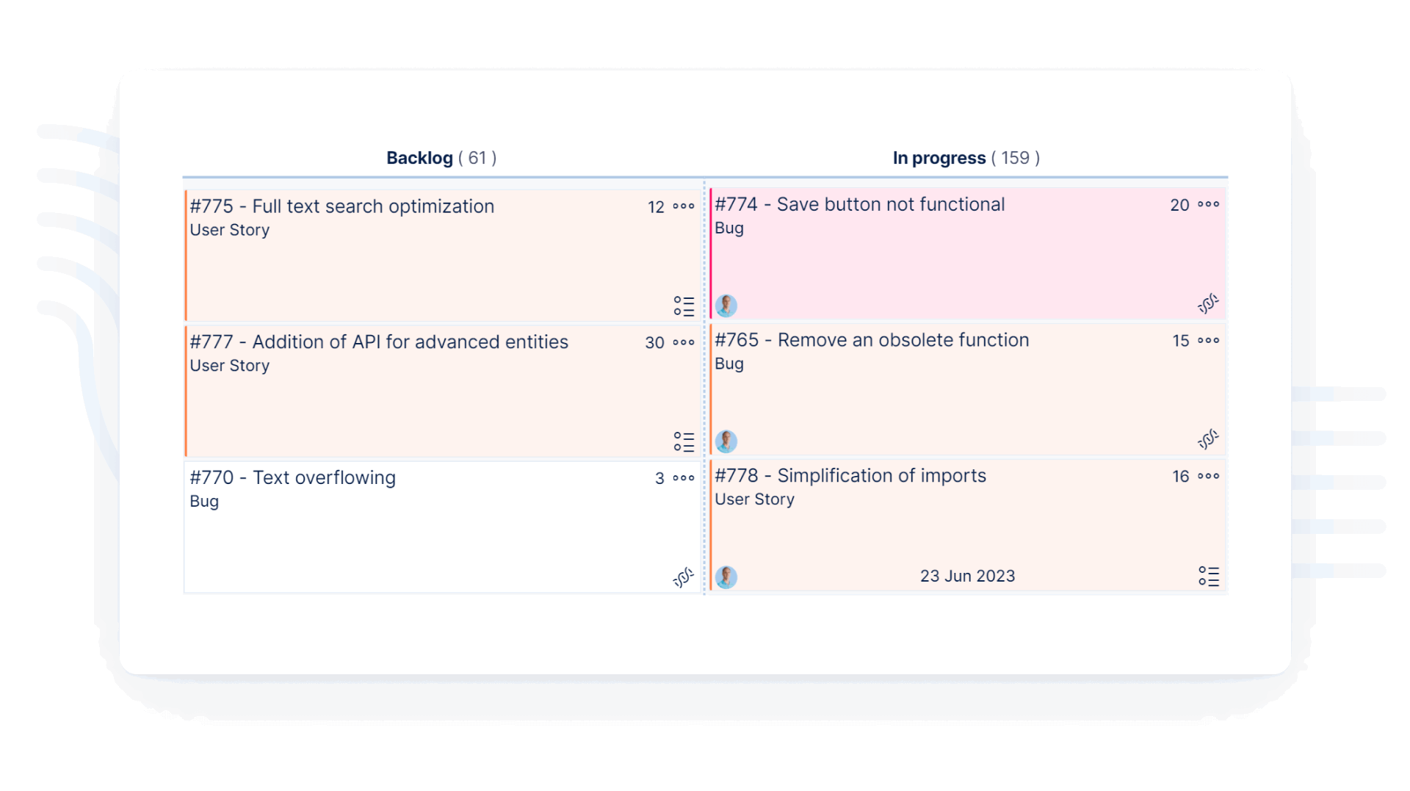Open three-dot menu on card #765
Image resolution: width=1410 pixels, height=791 pixels.
pyautogui.click(x=1208, y=340)
